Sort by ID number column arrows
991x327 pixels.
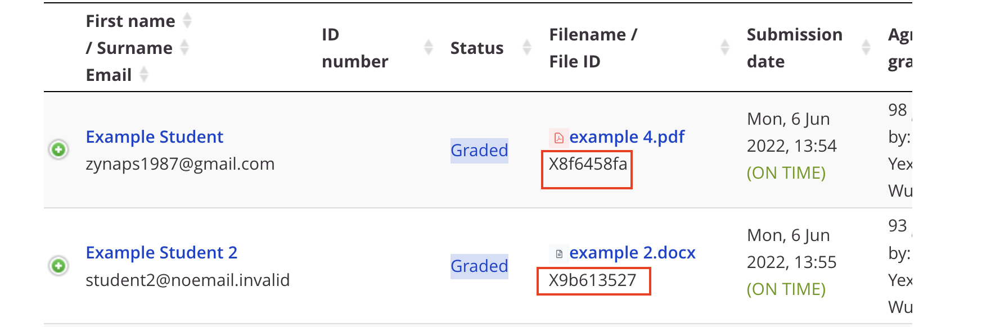(x=429, y=48)
